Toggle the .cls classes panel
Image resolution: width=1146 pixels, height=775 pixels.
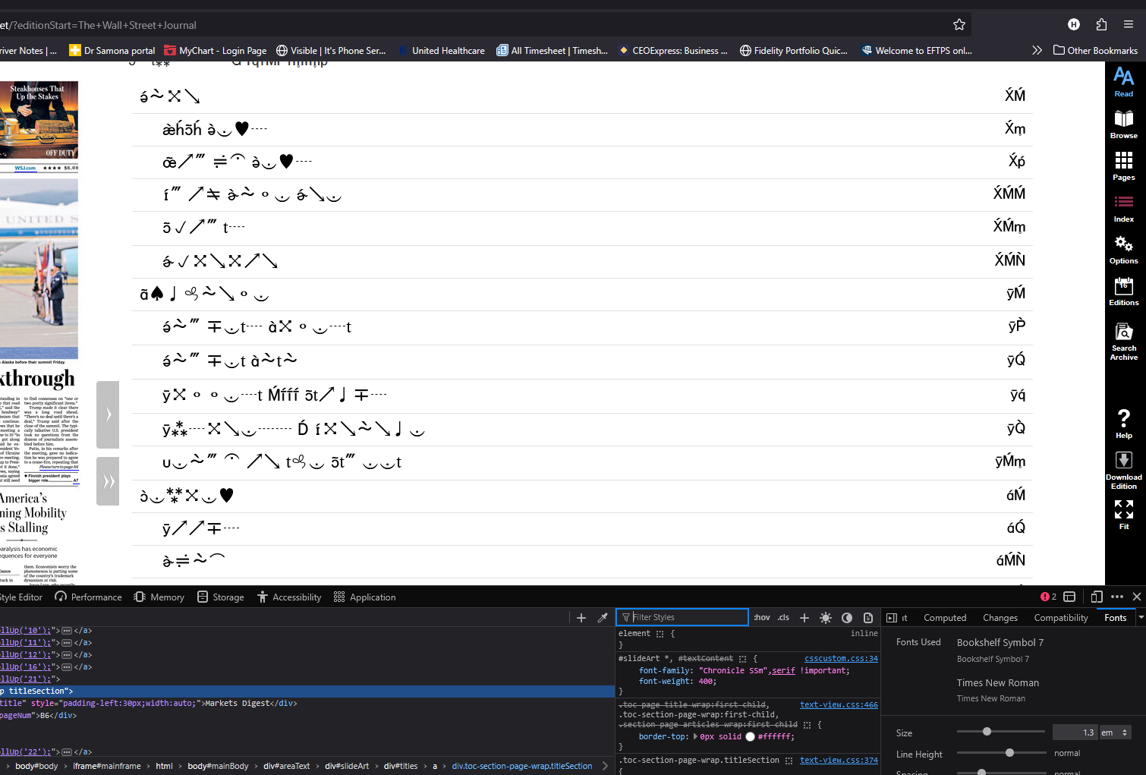(x=783, y=618)
